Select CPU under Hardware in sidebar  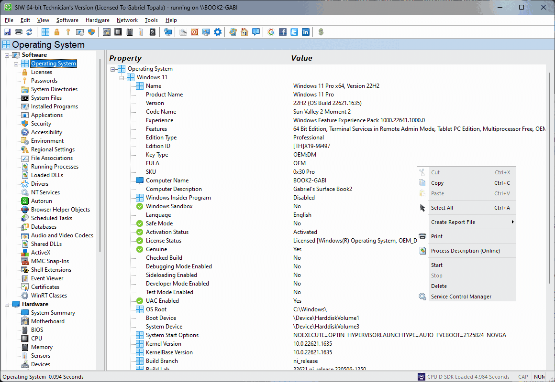tap(37, 338)
